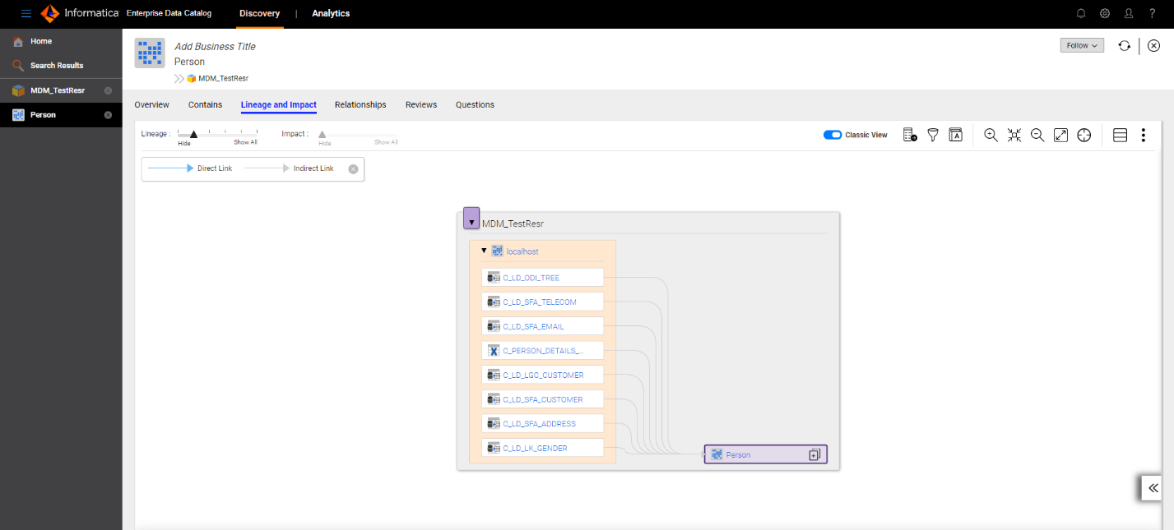Open the localhost link
The height and width of the screenshot is (530, 1174).
click(522, 251)
